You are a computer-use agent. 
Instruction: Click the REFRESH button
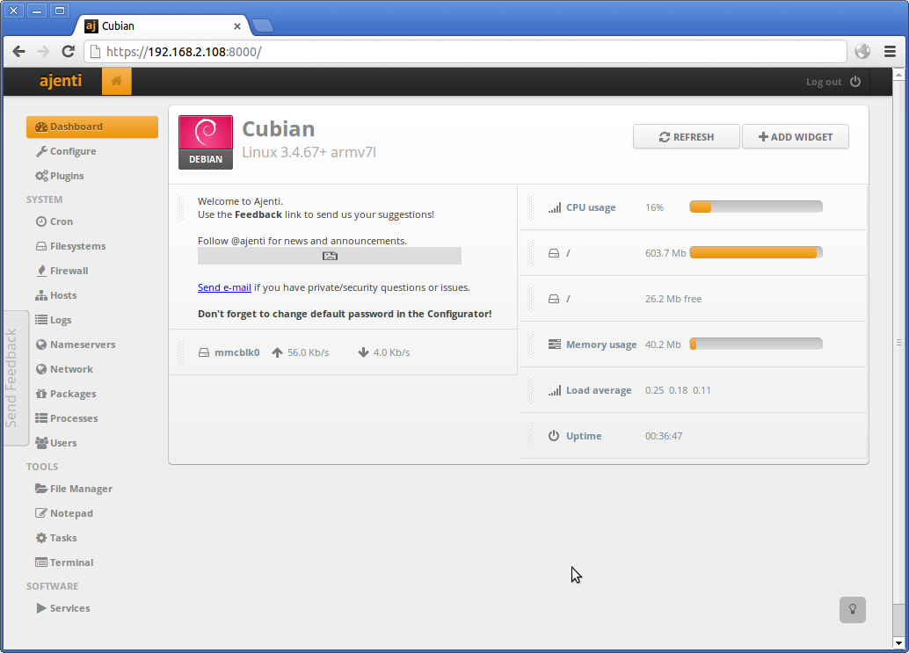click(x=687, y=137)
